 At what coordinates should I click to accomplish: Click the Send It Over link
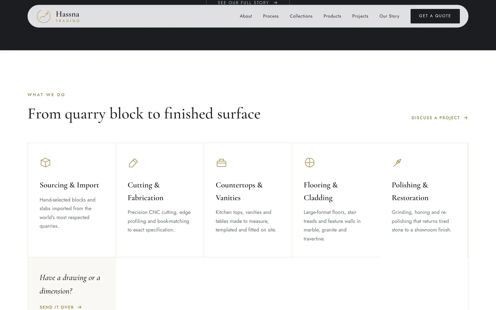[60, 307]
